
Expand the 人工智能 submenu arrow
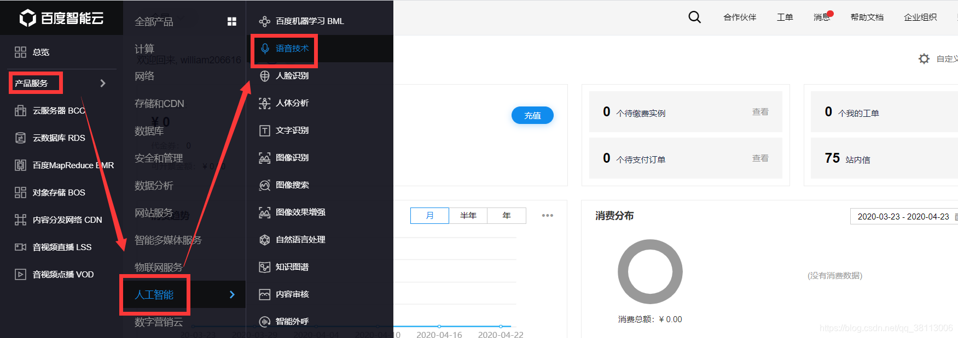coord(232,294)
